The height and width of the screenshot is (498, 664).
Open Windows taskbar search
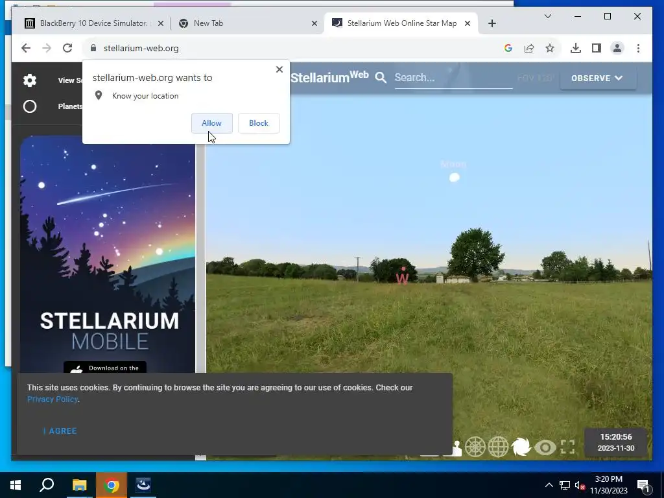click(x=47, y=485)
